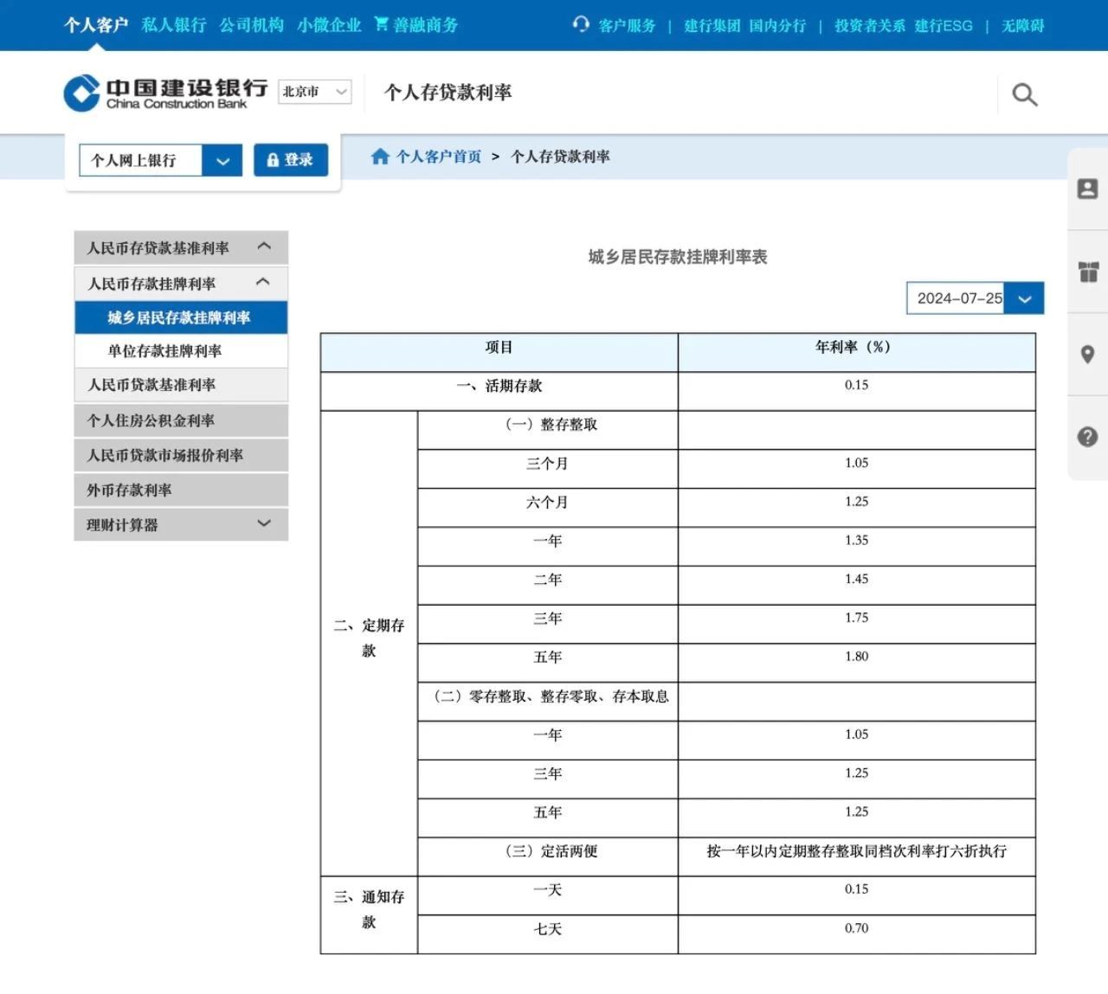Click the gift box sidebar icon
This screenshot has height=994, width=1108.
[1087, 272]
